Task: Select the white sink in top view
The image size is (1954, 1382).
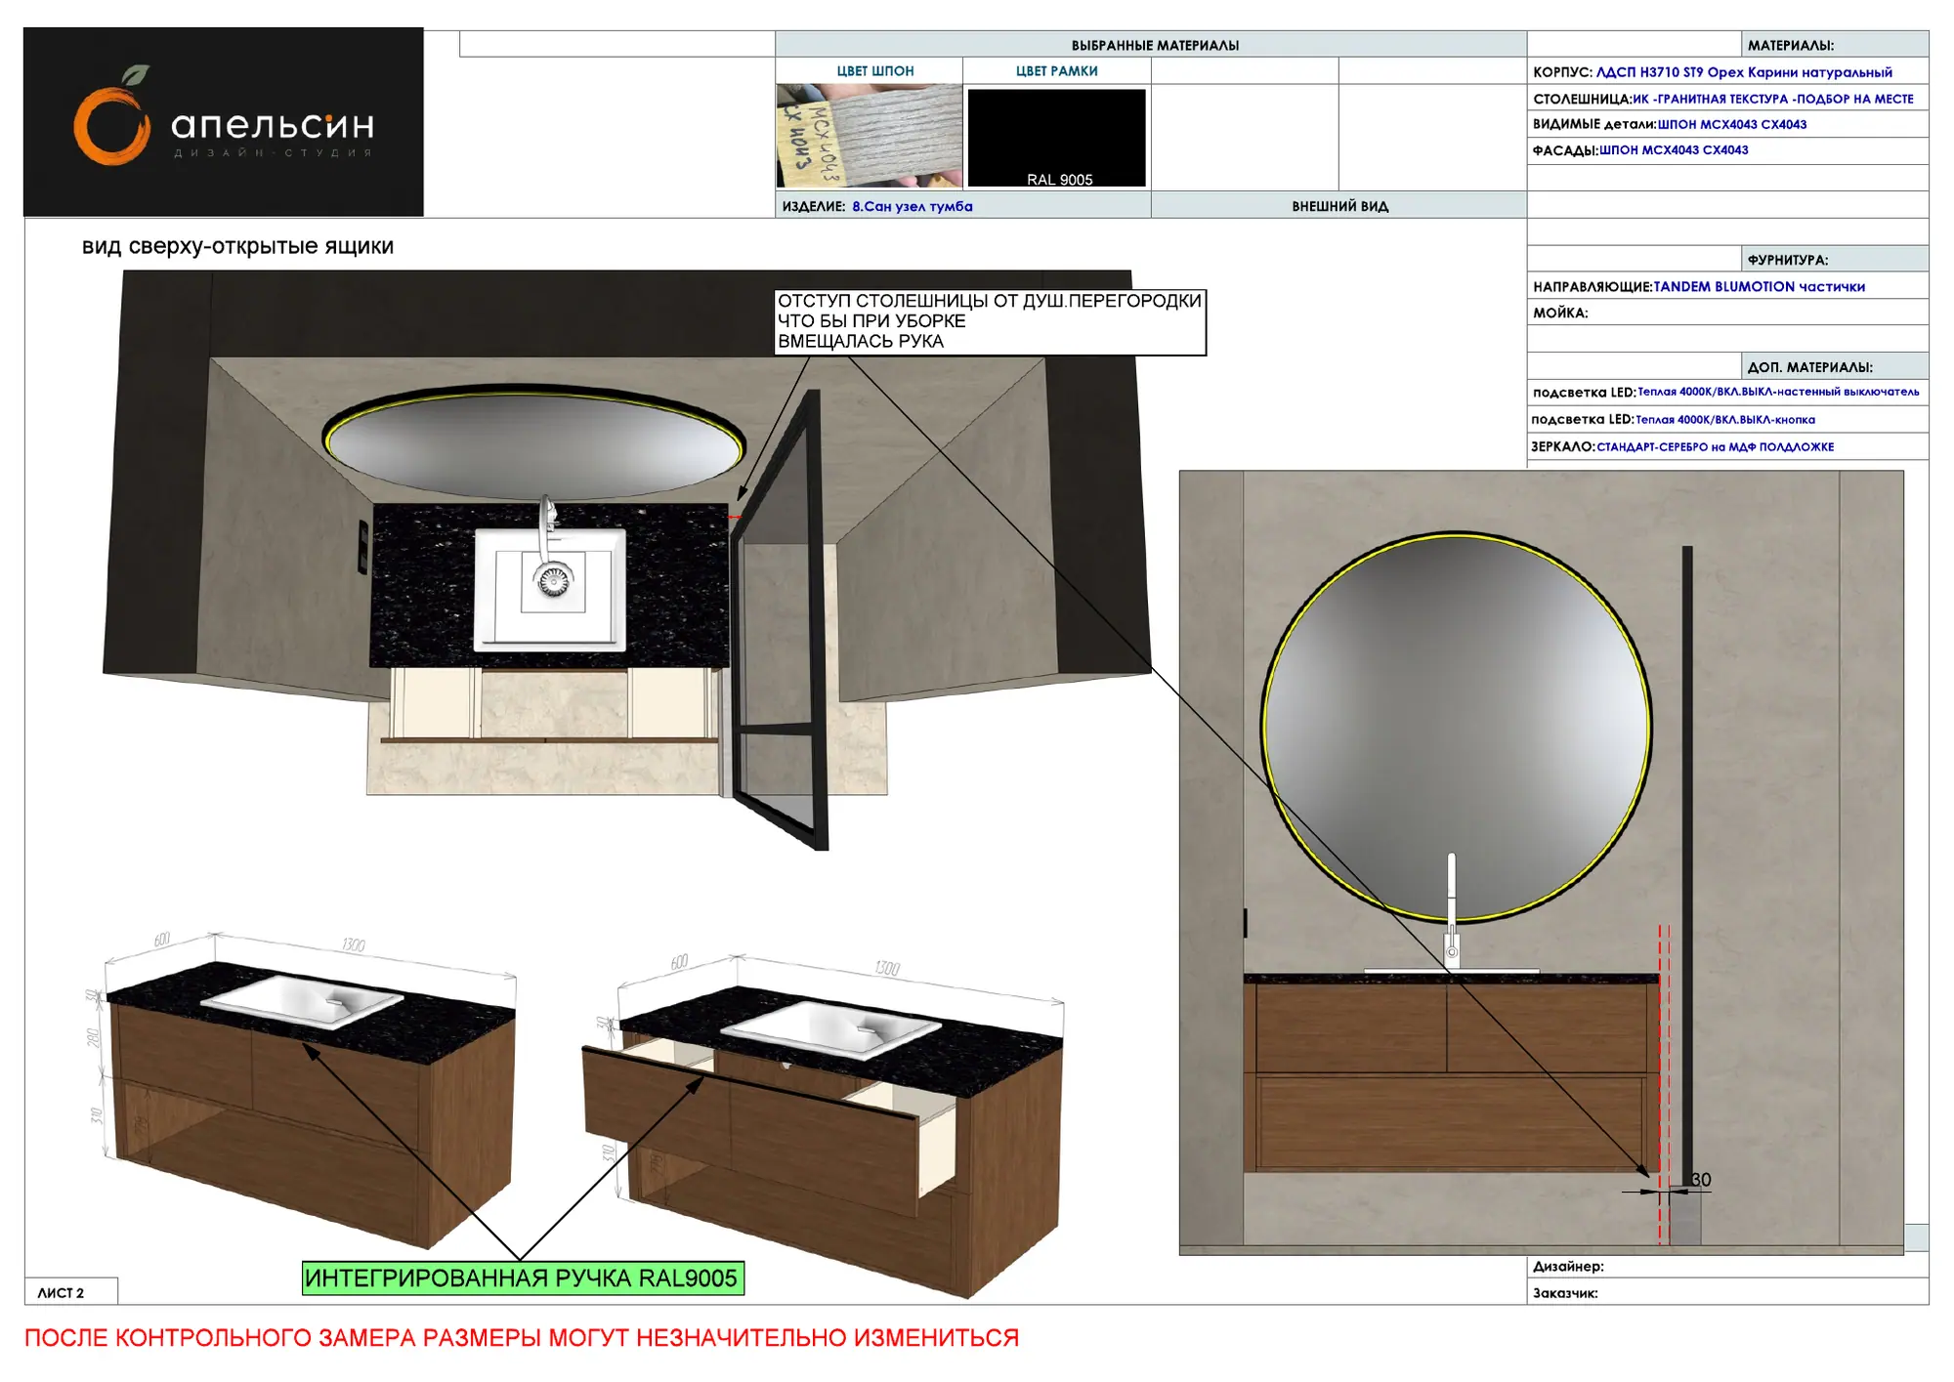Action: (550, 590)
